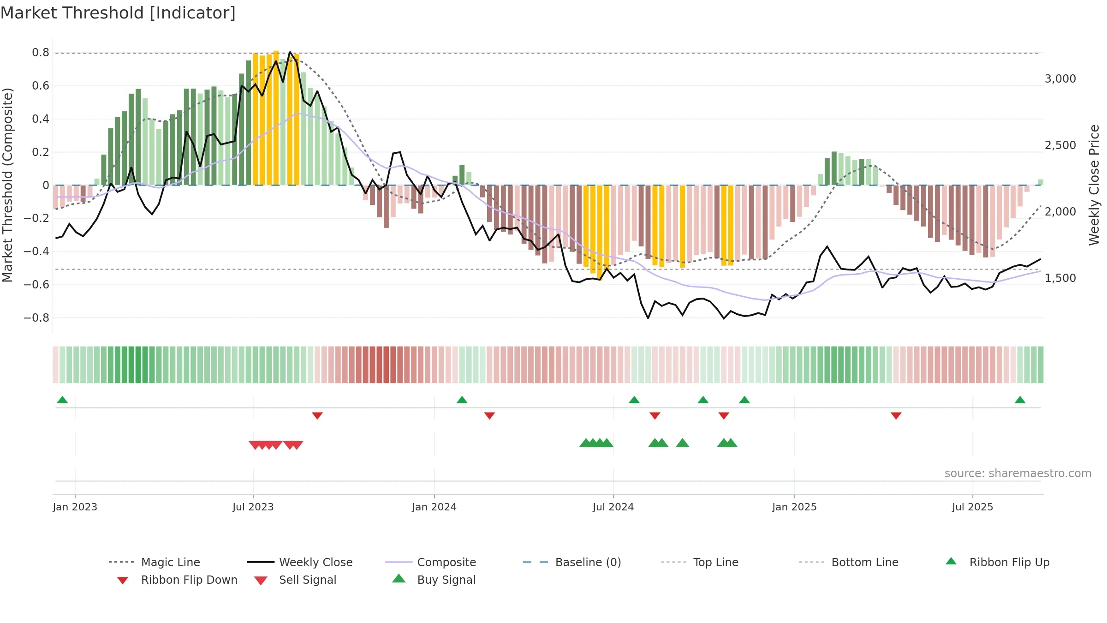Click the 2,500 price axis label

click(x=1060, y=145)
